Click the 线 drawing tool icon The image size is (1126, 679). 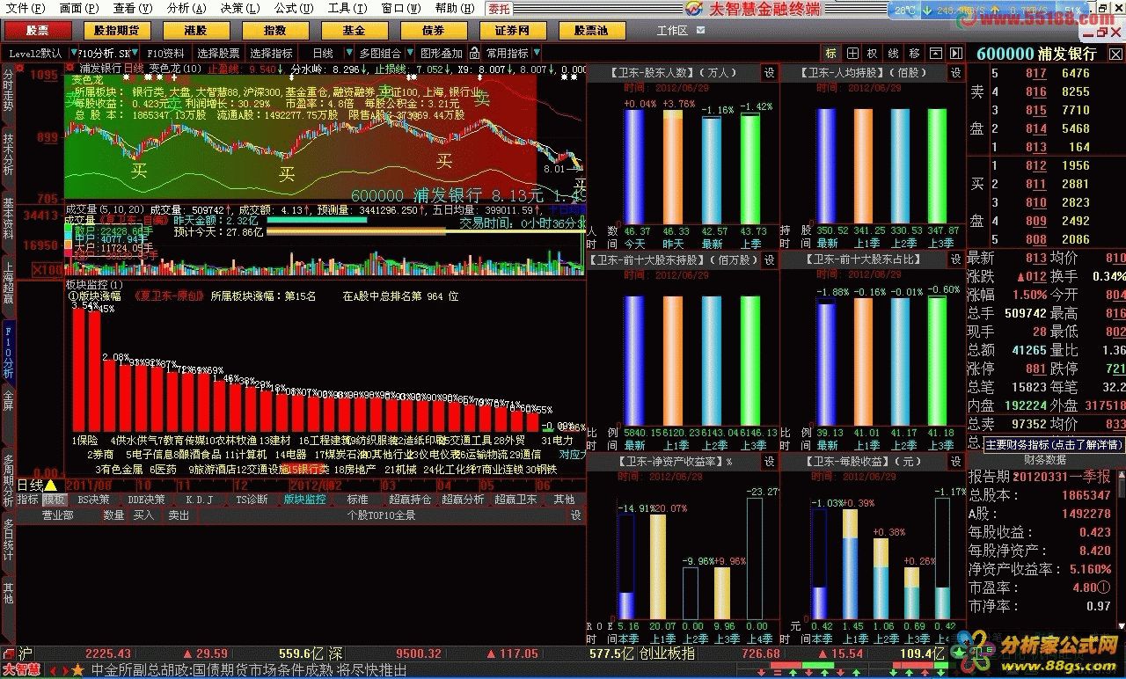pyautogui.click(x=894, y=54)
